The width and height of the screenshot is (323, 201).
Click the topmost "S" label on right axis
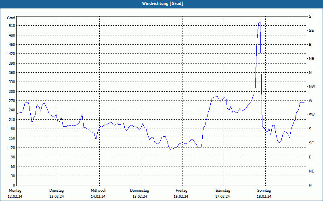(310, 16)
